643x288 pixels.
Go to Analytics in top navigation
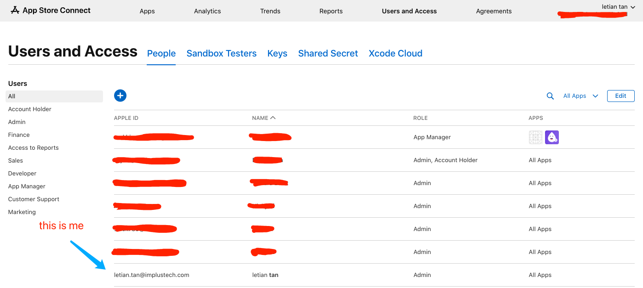pos(207,11)
